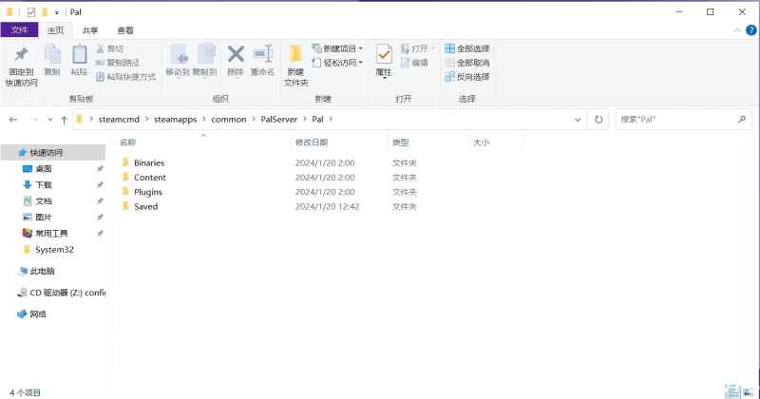
Task: Click the red X Delete icon
Action: coord(236,54)
